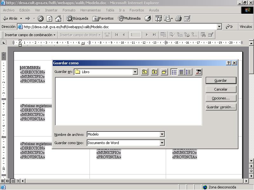Open the Formato menu
The image size is (254, 190).
point(69,10)
